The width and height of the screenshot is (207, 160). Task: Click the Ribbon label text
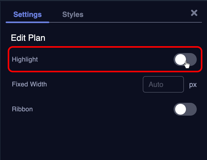pos(22,109)
